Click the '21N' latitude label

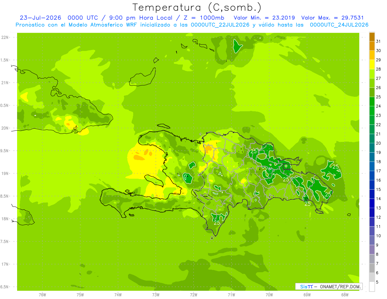[5, 83]
